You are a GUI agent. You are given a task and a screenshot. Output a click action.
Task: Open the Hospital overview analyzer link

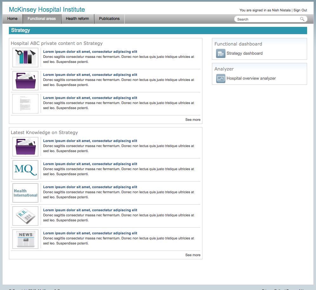pyautogui.click(x=251, y=78)
